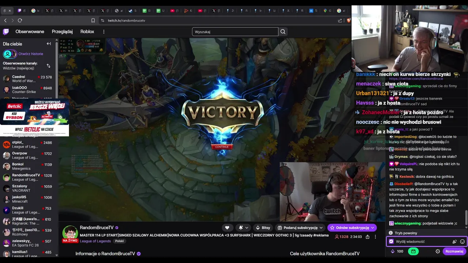Image resolution: width=468 pixels, height=263 pixels.
Task: Click the Tryb powolny info icon
Action: (391, 233)
